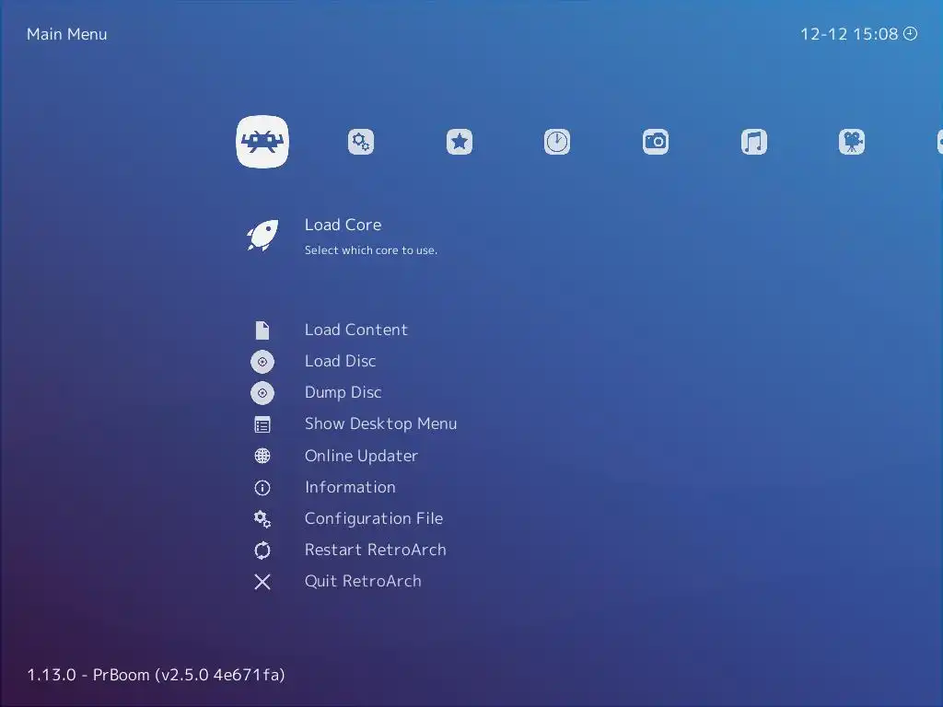Click the disc icon beside Load Disc
This screenshot has height=707, width=943.
(262, 362)
